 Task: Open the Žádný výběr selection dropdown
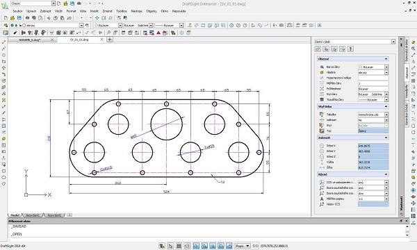tap(393, 42)
